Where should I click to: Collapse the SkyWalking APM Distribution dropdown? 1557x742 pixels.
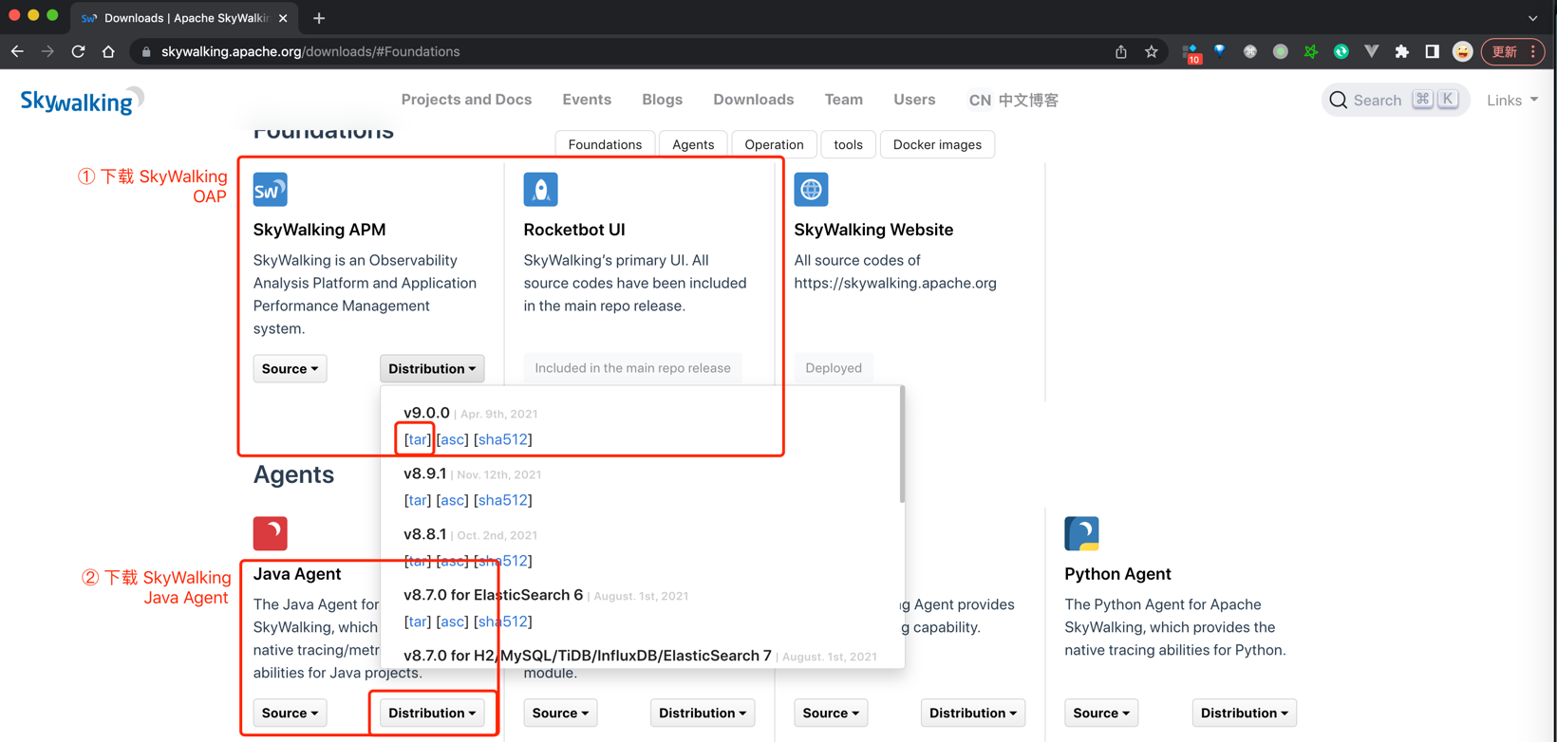pyautogui.click(x=432, y=368)
